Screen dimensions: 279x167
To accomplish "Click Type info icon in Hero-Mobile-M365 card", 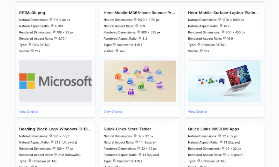I will (114, 44).
